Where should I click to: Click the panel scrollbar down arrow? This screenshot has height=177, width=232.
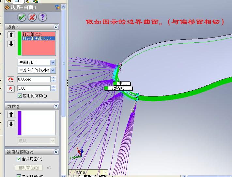pos(64,176)
